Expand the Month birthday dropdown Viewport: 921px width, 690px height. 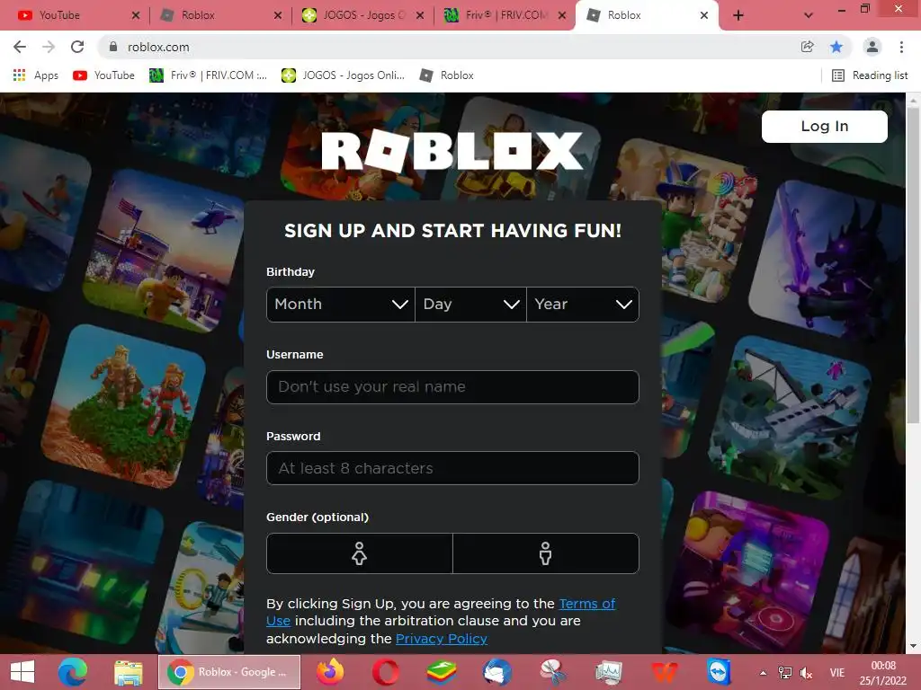341,304
